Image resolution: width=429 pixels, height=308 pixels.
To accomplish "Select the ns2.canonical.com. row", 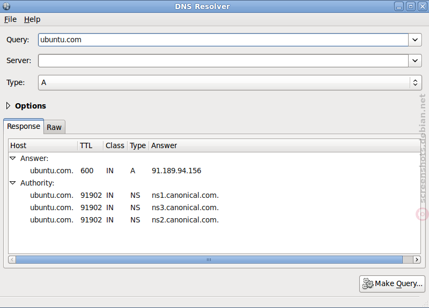I will (x=214, y=220).
